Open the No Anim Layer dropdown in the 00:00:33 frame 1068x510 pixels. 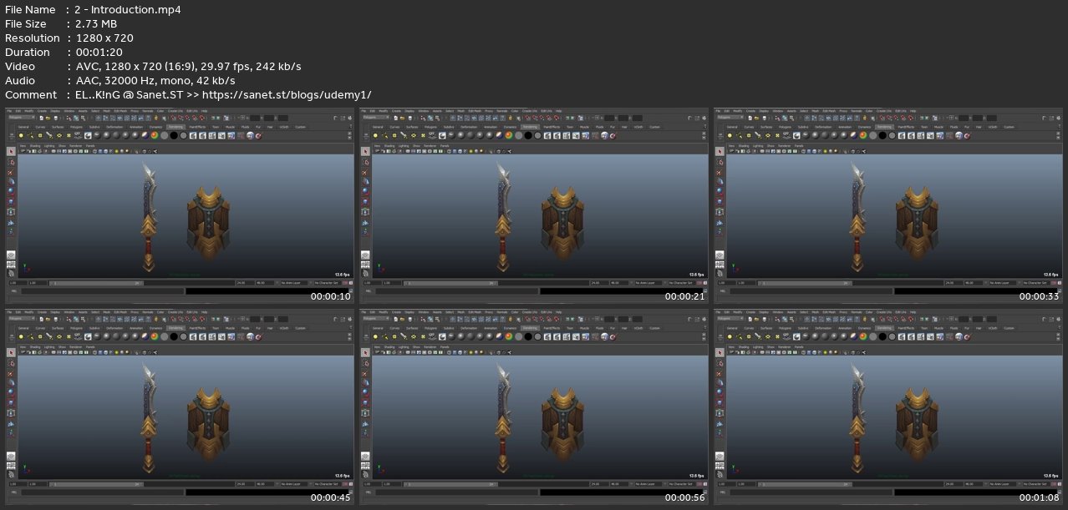1004,283
